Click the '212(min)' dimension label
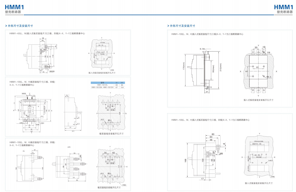296x192 pixels. click(221, 67)
